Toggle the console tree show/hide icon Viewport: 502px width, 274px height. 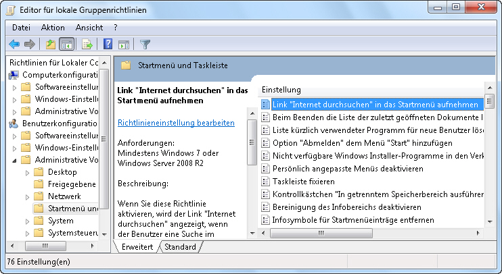point(66,45)
